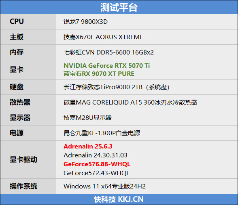Click 技嘉M28U显示器 entry
Viewport: 238px width, 205px height.
pos(87,118)
